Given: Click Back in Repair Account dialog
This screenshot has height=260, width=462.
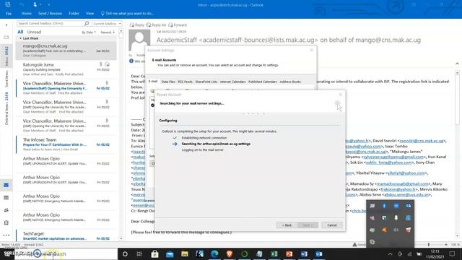Looking at the screenshot, I should point(287,225).
